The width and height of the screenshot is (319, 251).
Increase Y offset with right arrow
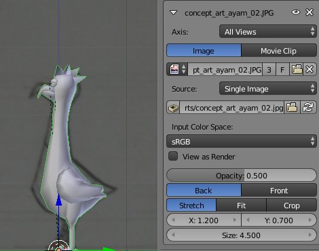310,220
